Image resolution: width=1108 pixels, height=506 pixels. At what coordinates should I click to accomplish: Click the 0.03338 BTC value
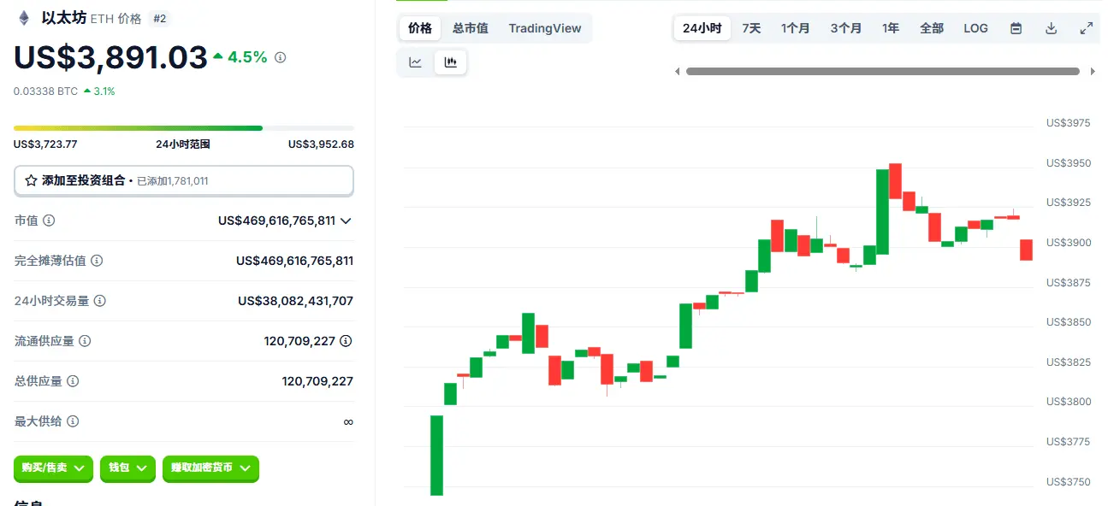(x=45, y=91)
